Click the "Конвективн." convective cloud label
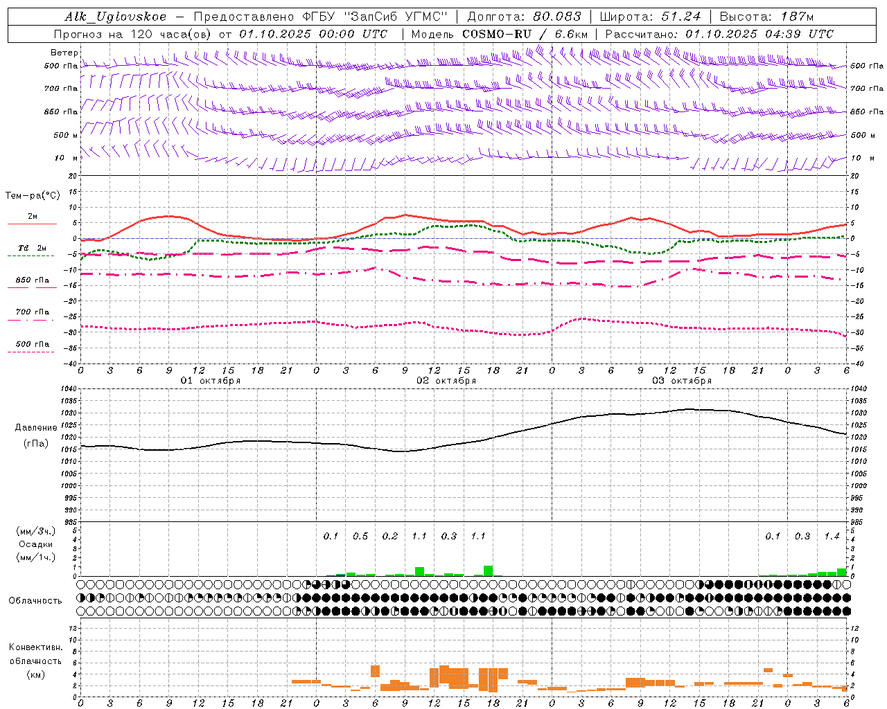Screen dimensions: 887x709 tap(36, 647)
